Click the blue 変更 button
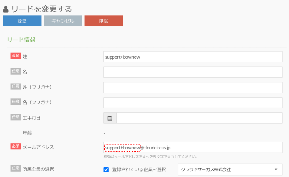 [22, 21]
